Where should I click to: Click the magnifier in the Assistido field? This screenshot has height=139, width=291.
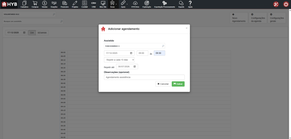click(x=163, y=46)
